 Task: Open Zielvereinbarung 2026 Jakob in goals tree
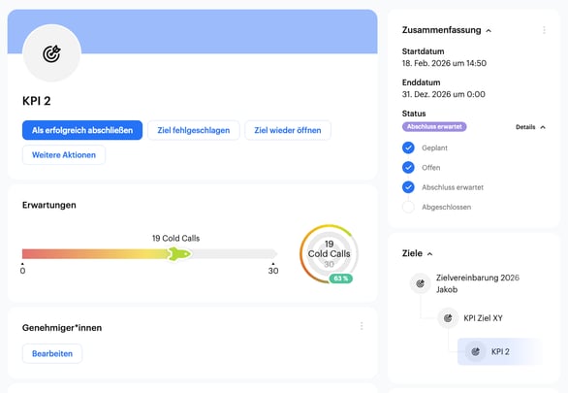point(478,283)
